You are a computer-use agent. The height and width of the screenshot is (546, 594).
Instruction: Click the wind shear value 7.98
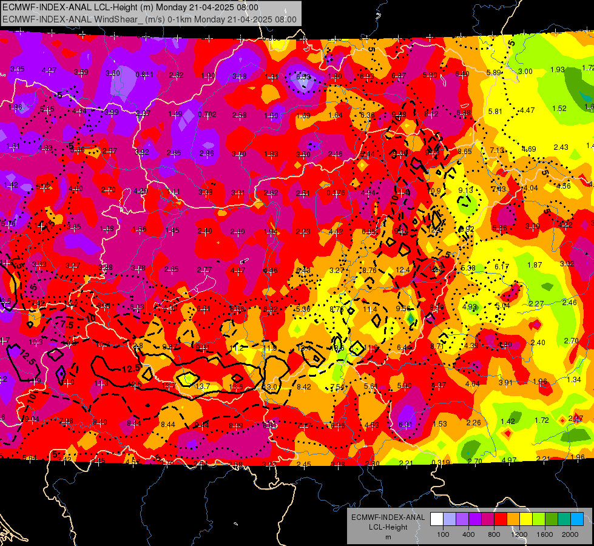point(66,420)
